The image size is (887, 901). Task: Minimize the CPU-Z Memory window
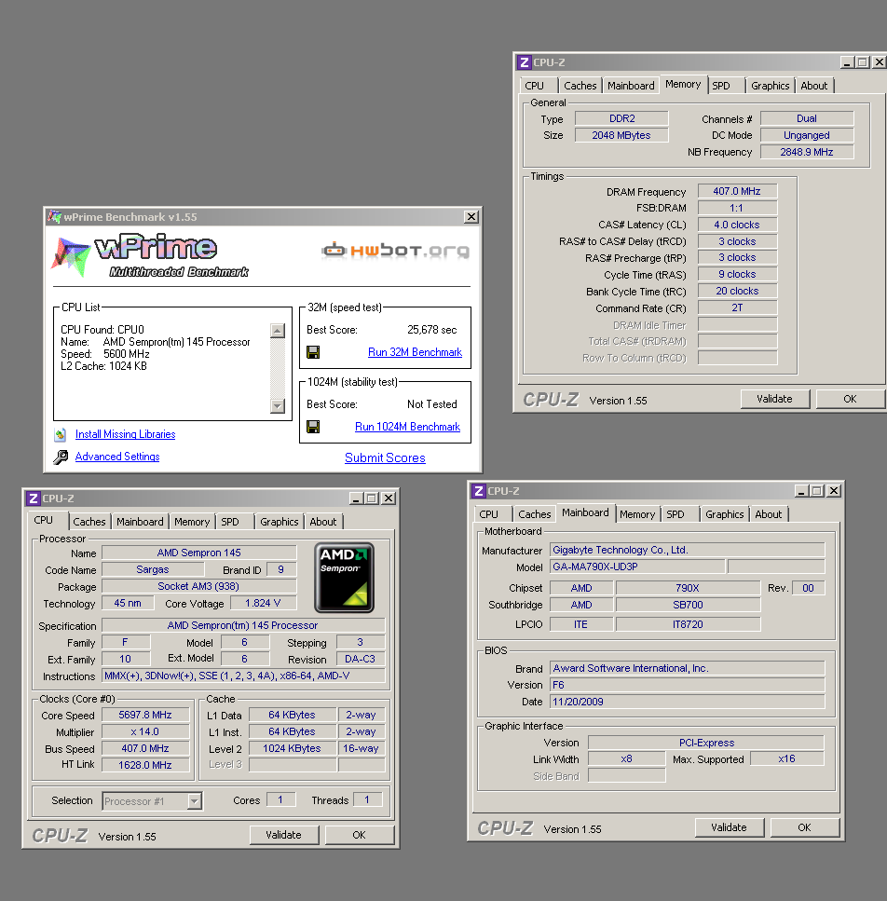click(847, 62)
